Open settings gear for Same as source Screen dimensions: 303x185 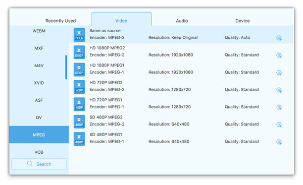point(279,38)
